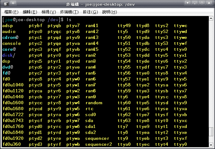Click the ram15 entry
Image resolution: width=215 pixels, height=149 pixels.
point(92,49)
